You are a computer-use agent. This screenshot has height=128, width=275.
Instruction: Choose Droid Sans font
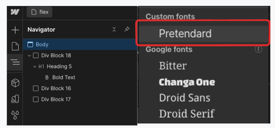pos(185,98)
